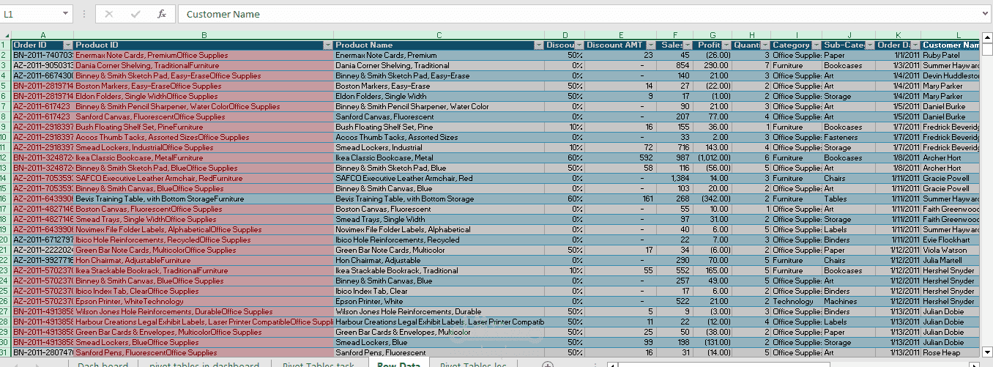This screenshot has width=993, height=367.
Task: Click the Enter checkmark icon in formula bar
Action: pyautogui.click(x=135, y=14)
